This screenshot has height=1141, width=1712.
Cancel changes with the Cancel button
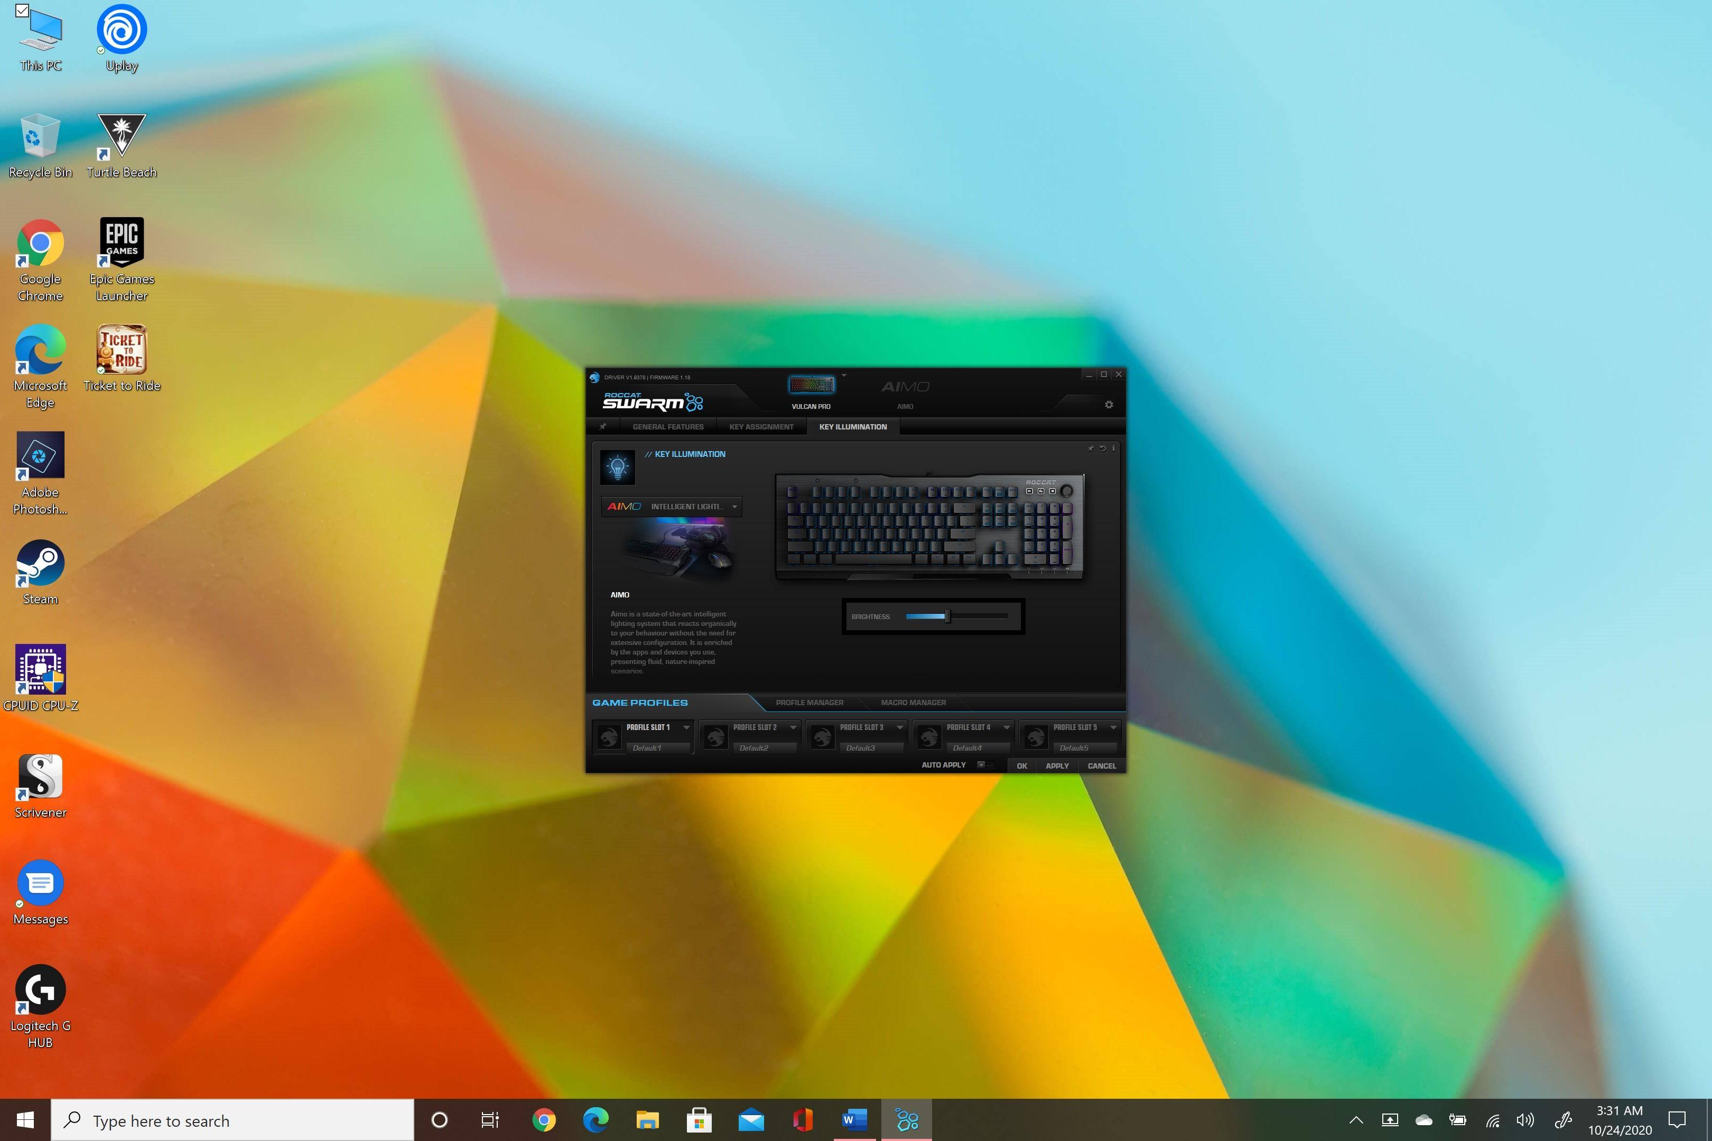point(1101,765)
